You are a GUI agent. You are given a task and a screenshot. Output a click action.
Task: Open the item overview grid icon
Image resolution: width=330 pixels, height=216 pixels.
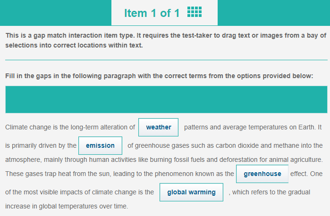coord(194,13)
